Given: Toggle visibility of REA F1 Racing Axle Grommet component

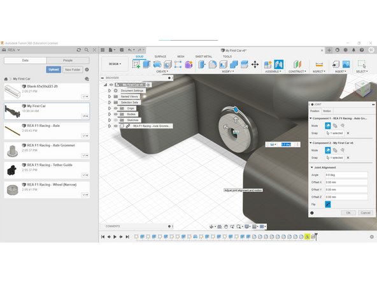Looking at the screenshot, I should pyautogui.click(x=116, y=126).
